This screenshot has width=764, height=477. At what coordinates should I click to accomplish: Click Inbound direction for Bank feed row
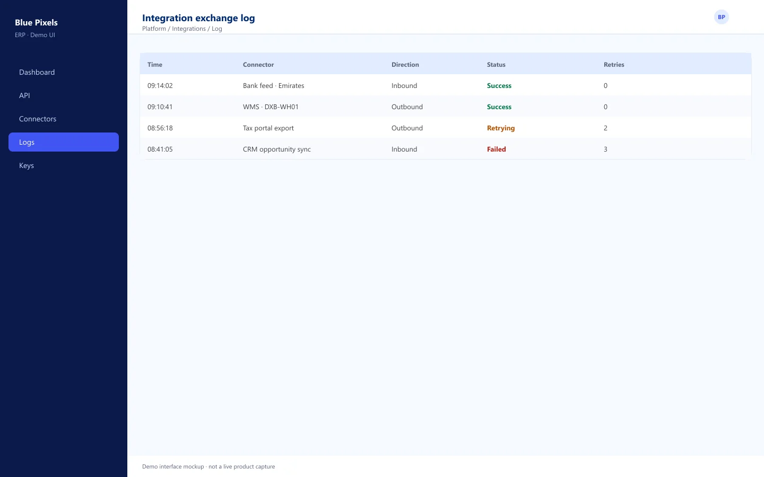(404, 85)
